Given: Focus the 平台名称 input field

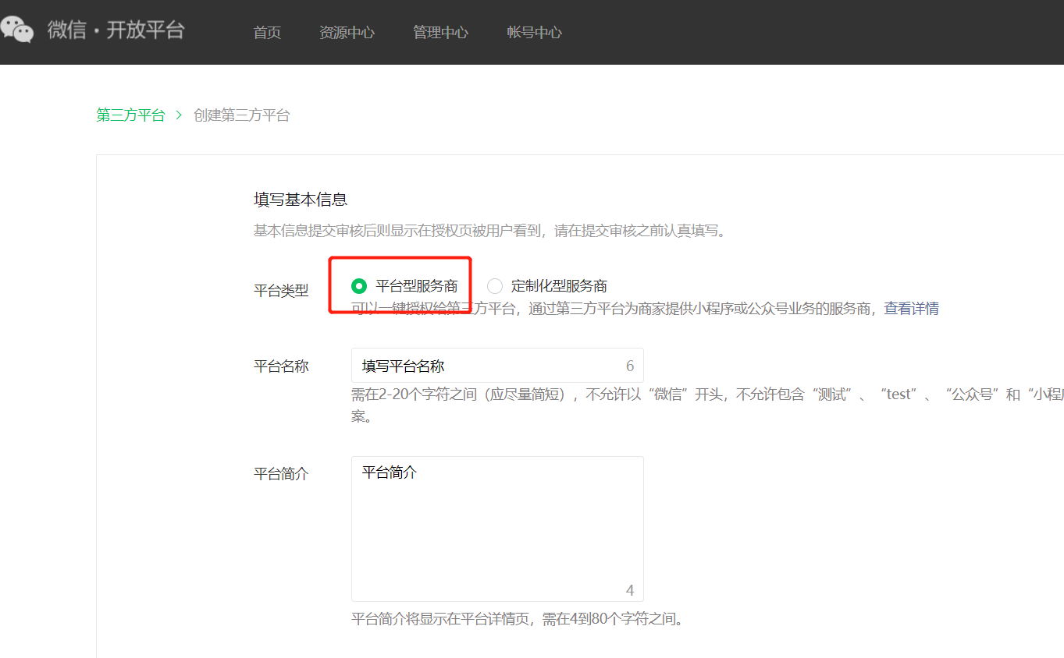Looking at the screenshot, I should [497, 366].
